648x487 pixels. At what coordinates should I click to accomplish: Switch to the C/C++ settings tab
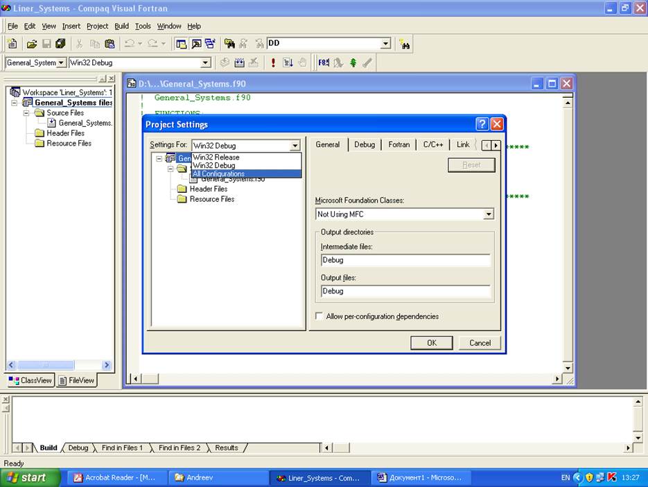432,145
